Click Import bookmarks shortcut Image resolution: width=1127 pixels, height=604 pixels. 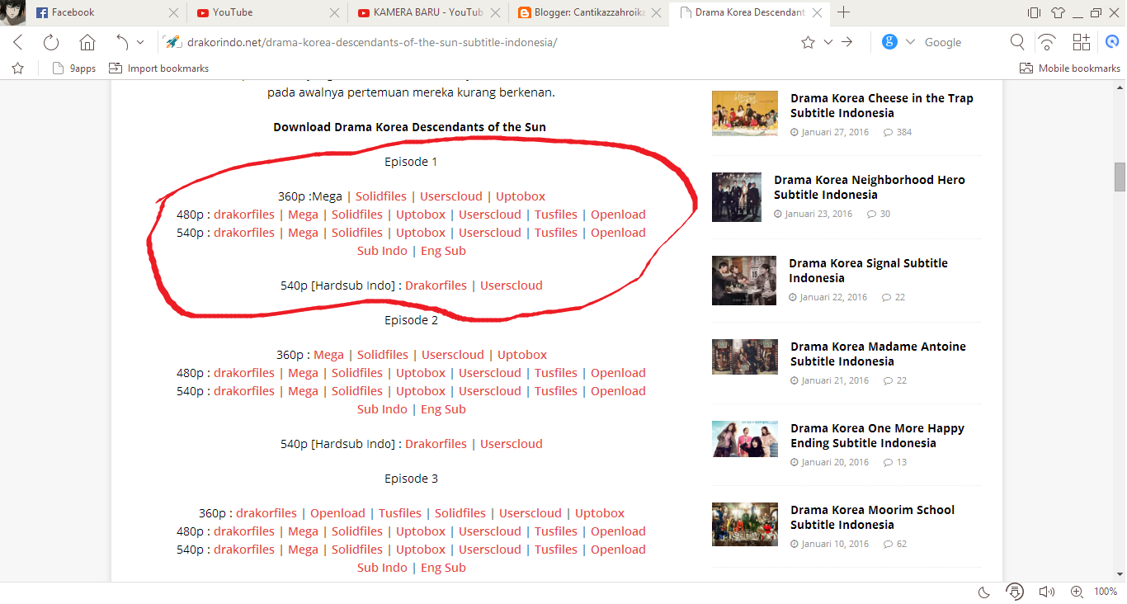tap(158, 68)
